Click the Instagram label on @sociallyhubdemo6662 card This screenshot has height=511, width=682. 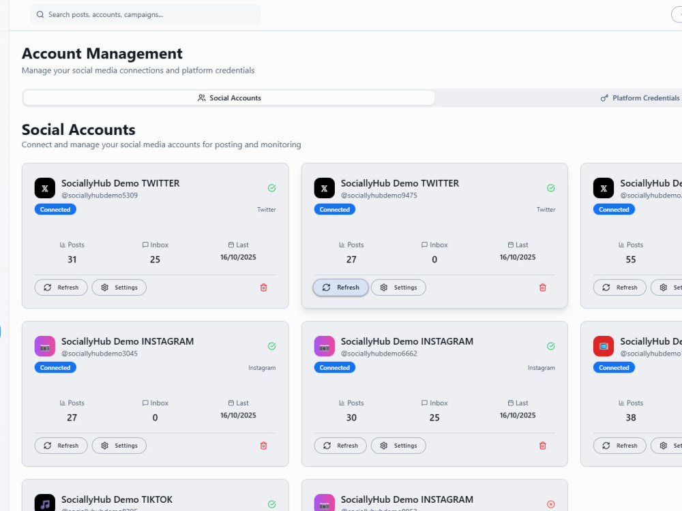pyautogui.click(x=542, y=368)
